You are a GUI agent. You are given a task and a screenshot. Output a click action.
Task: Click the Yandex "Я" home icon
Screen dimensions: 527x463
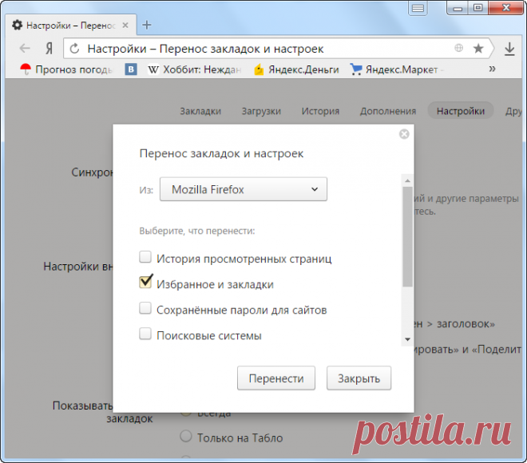point(49,49)
